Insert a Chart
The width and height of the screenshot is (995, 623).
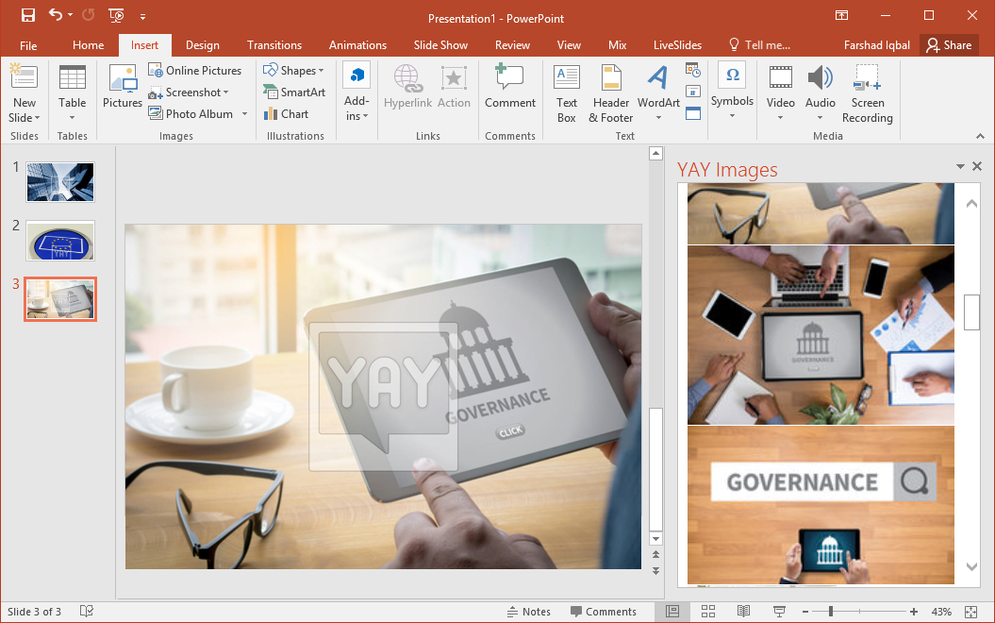click(288, 113)
